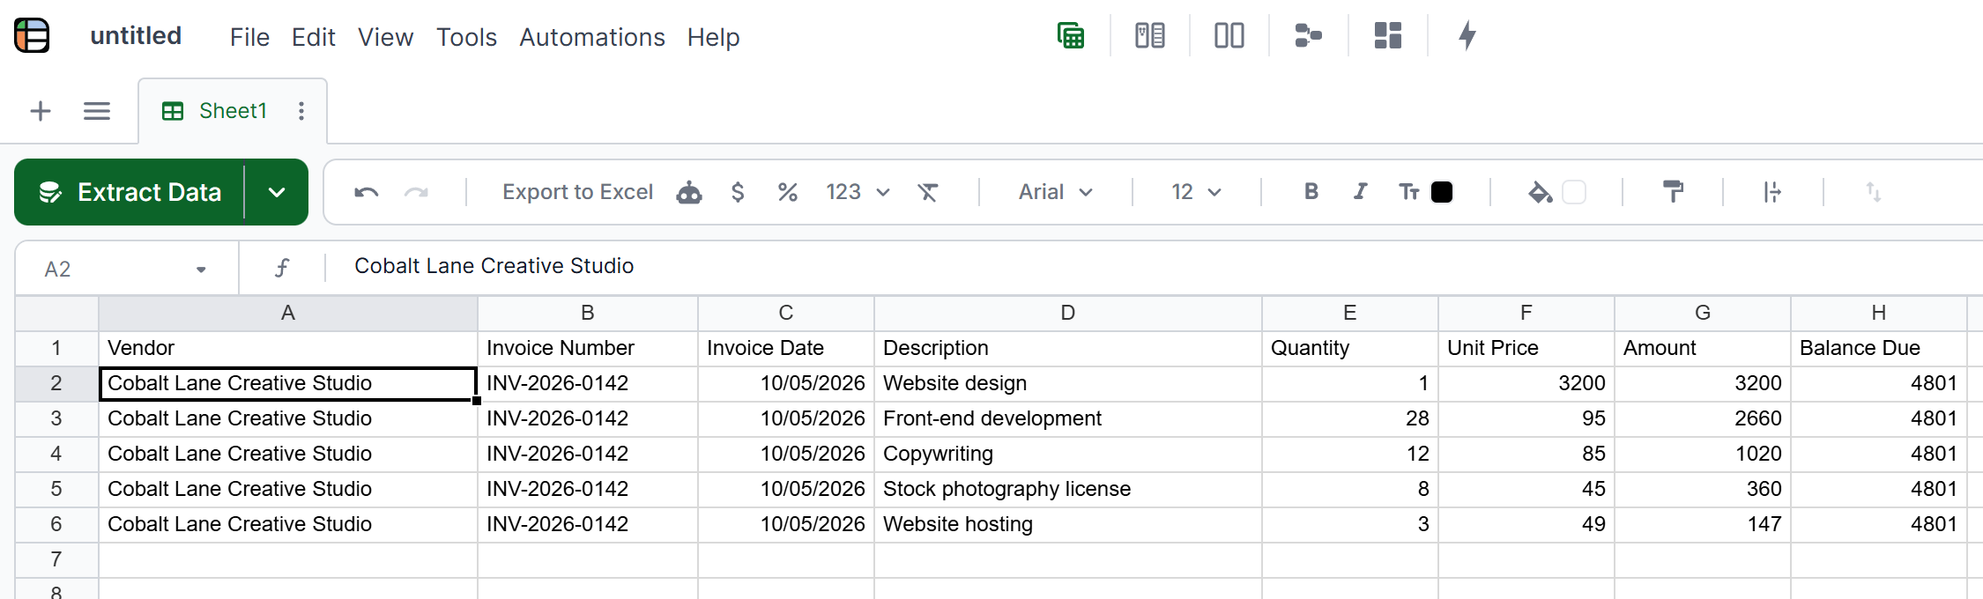Select the paint format tool
The image size is (1983, 599).
tap(1673, 192)
